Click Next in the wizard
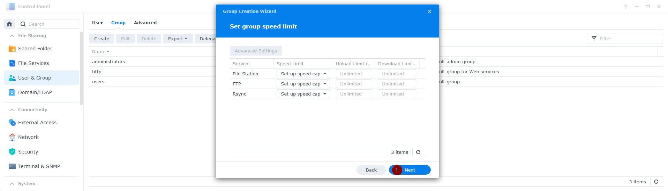This screenshot has height=191, width=668. (x=410, y=170)
